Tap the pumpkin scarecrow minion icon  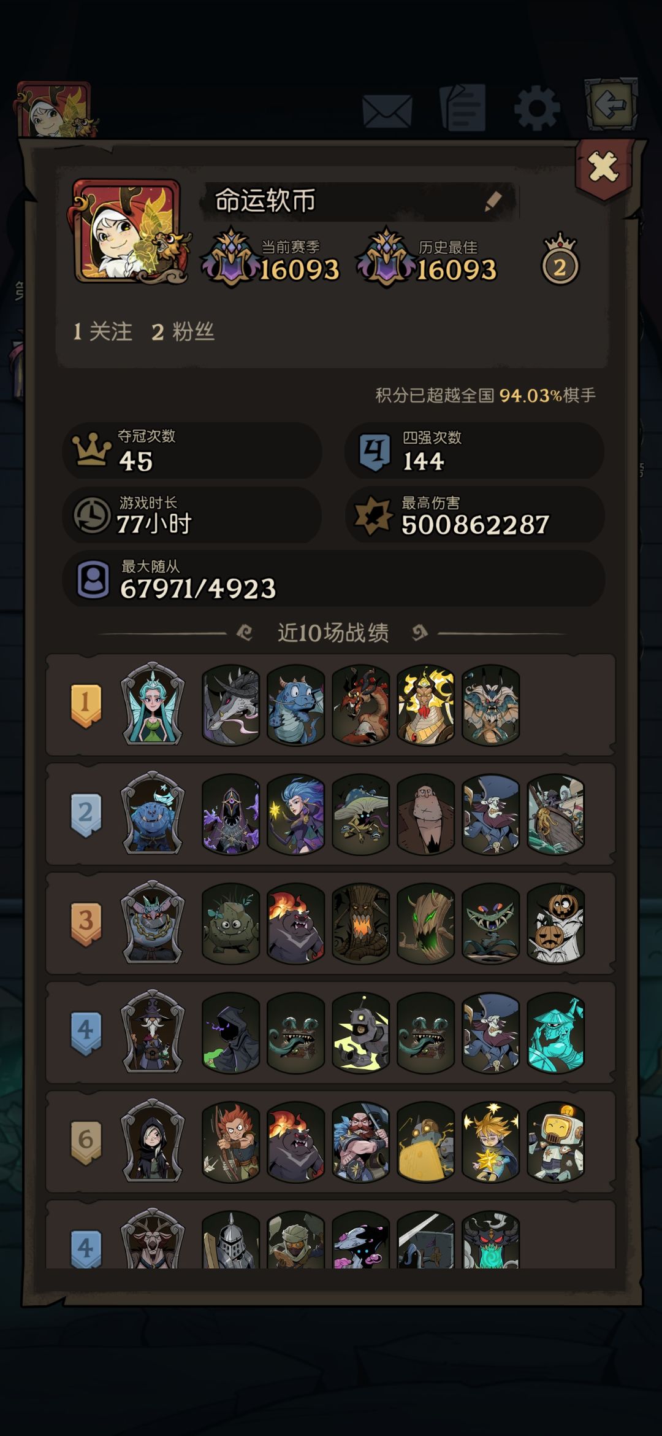pos(556,922)
